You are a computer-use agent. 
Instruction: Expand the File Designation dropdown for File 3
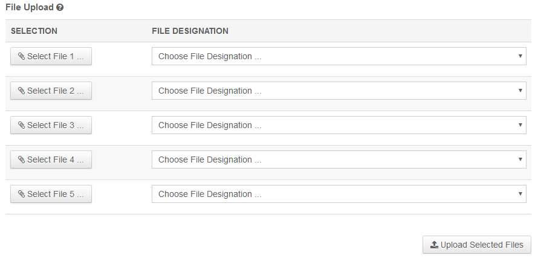[339, 125]
